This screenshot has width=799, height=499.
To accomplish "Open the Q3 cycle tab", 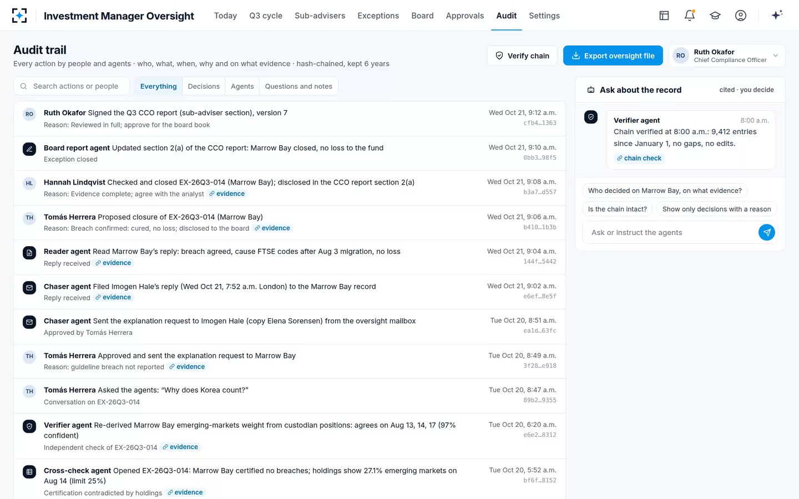I will pos(266,16).
